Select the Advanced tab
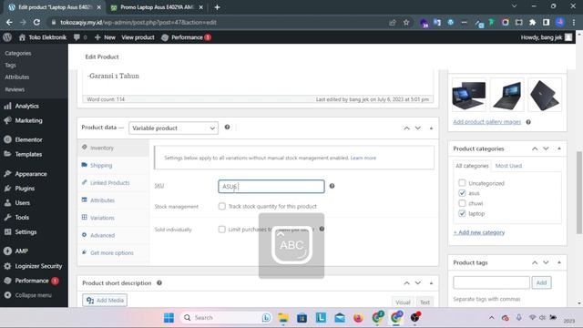Screen dimensions: 583x328 (113, 235)
